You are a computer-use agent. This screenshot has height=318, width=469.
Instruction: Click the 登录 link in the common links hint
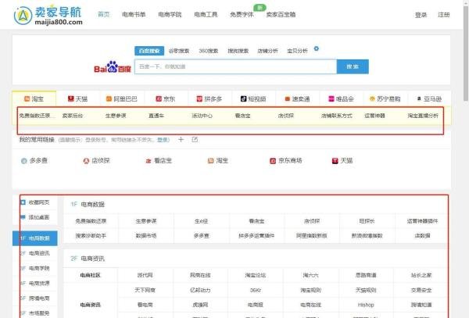[x=163, y=140]
